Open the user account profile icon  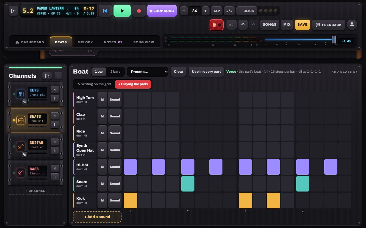(x=352, y=25)
